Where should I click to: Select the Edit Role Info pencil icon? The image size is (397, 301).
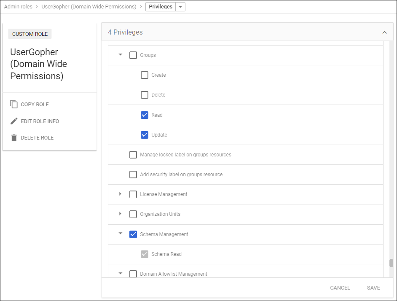point(14,121)
